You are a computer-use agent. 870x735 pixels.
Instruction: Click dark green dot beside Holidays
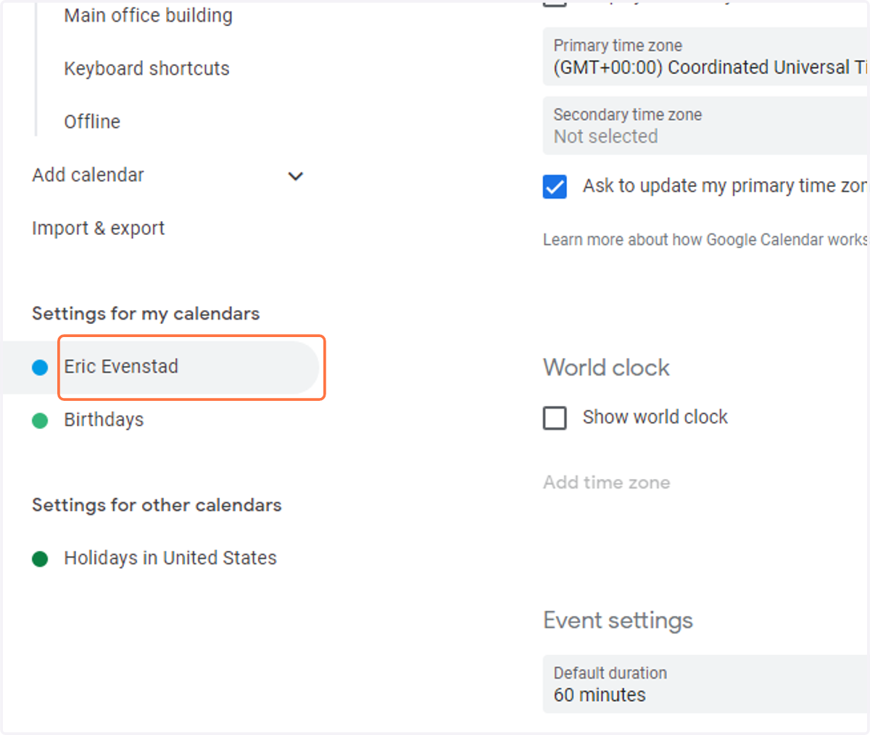click(x=40, y=559)
